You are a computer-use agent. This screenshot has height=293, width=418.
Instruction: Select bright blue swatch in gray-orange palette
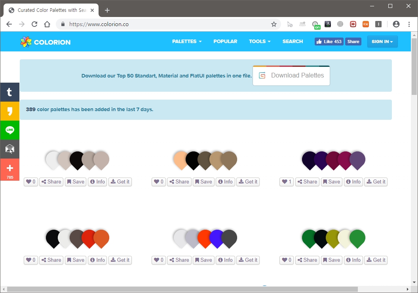216,239
